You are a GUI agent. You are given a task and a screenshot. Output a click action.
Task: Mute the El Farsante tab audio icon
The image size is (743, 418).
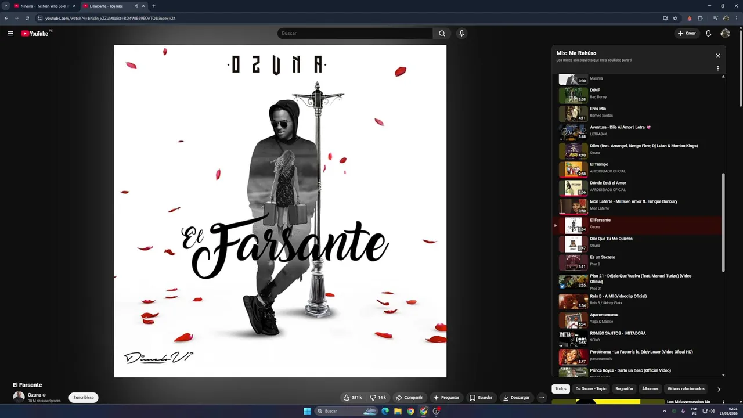[x=136, y=6]
